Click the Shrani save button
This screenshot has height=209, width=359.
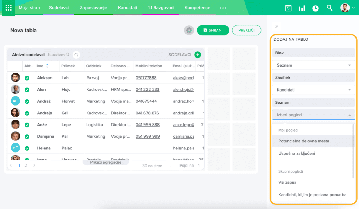[x=213, y=30]
